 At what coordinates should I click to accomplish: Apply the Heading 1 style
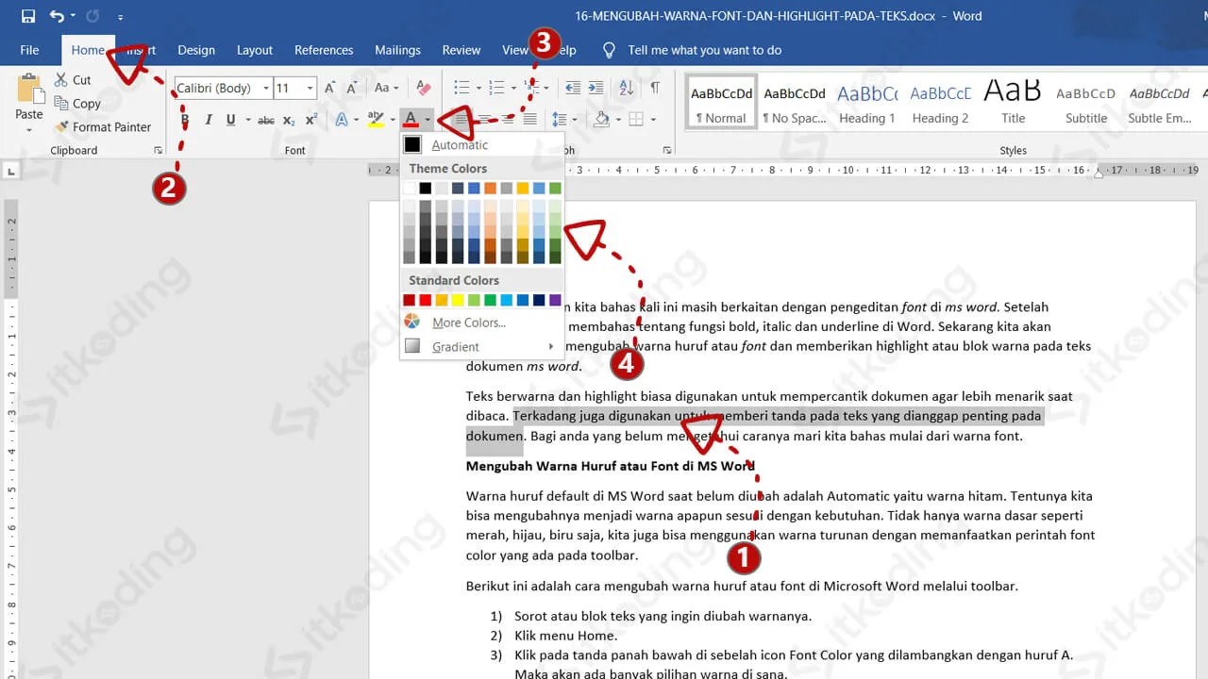867,102
